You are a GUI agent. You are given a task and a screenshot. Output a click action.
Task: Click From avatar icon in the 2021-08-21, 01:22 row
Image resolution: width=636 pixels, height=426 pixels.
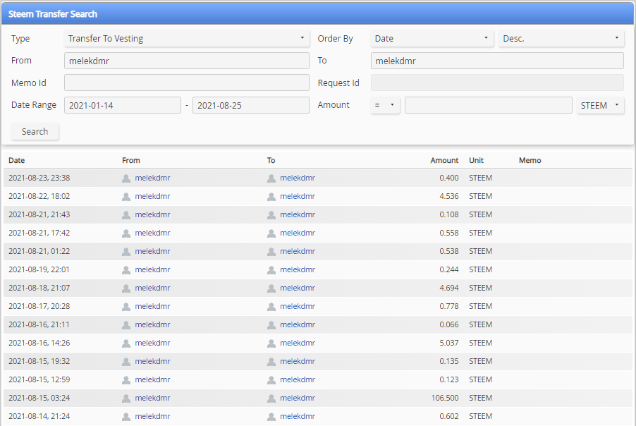pyautogui.click(x=126, y=252)
